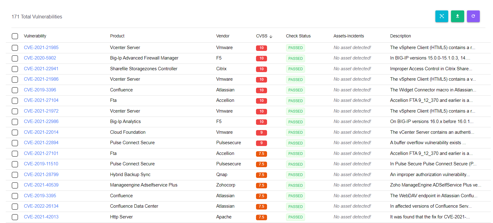Tick the checkbox beside CVE-2019-3396

tap(15, 90)
